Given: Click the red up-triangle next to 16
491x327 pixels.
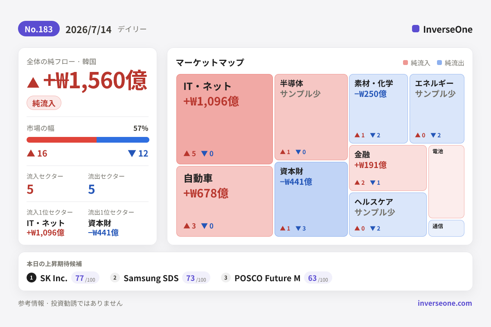Looking at the screenshot, I should coord(31,153).
